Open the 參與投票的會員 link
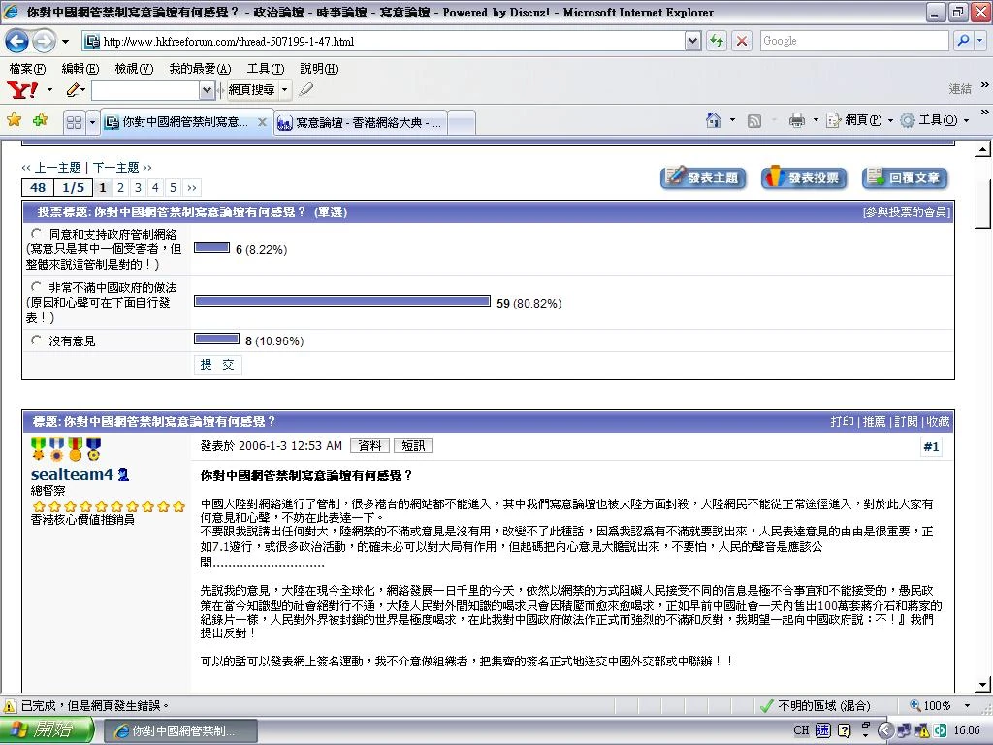This screenshot has height=745, width=993. [x=906, y=212]
